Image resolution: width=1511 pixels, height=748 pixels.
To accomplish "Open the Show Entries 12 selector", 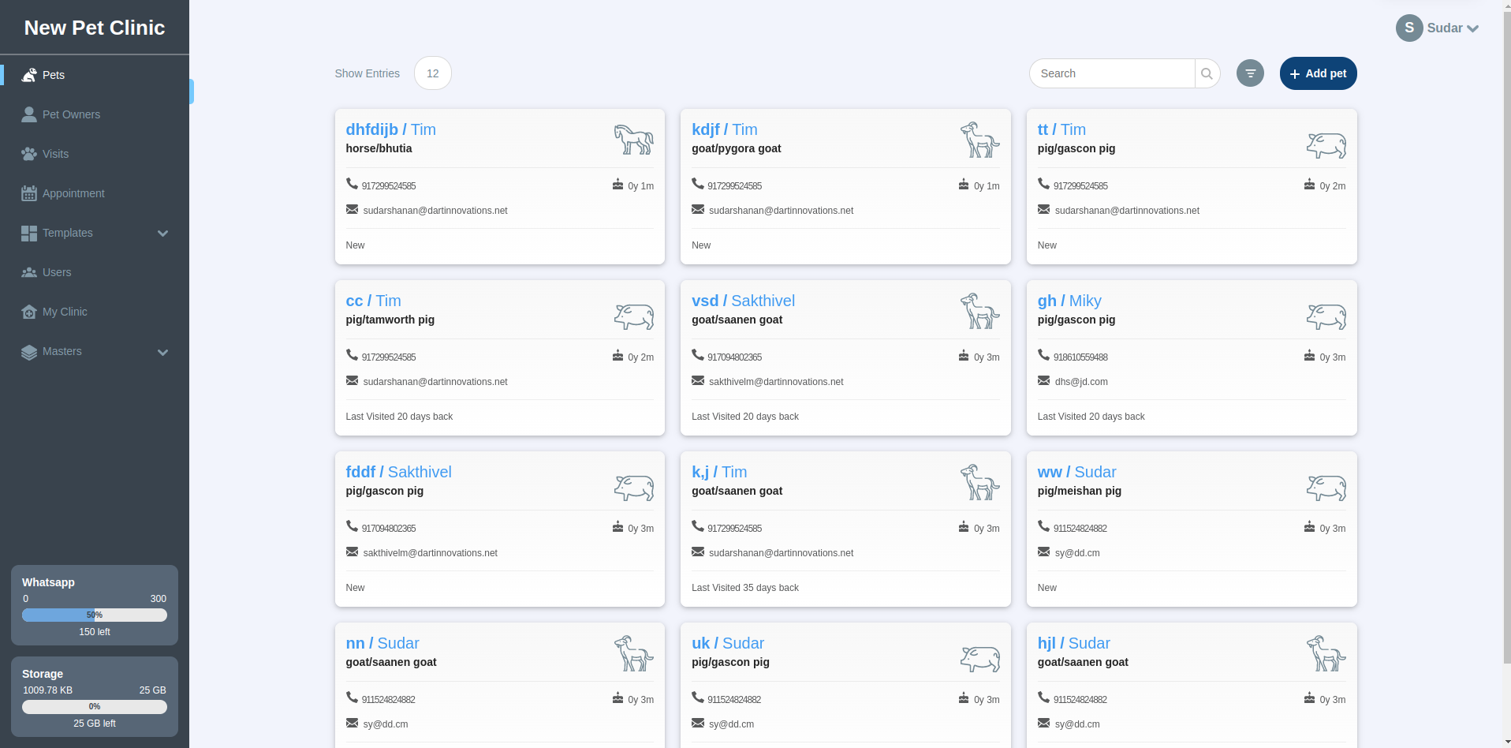I will pyautogui.click(x=432, y=73).
